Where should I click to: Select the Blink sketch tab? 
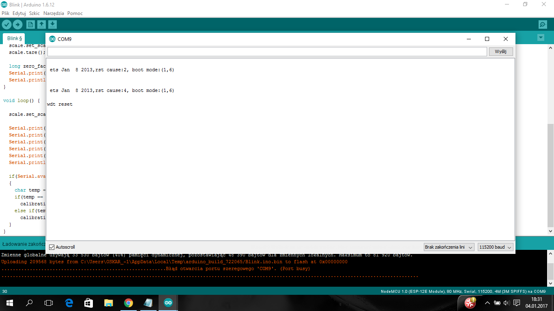[x=14, y=38]
